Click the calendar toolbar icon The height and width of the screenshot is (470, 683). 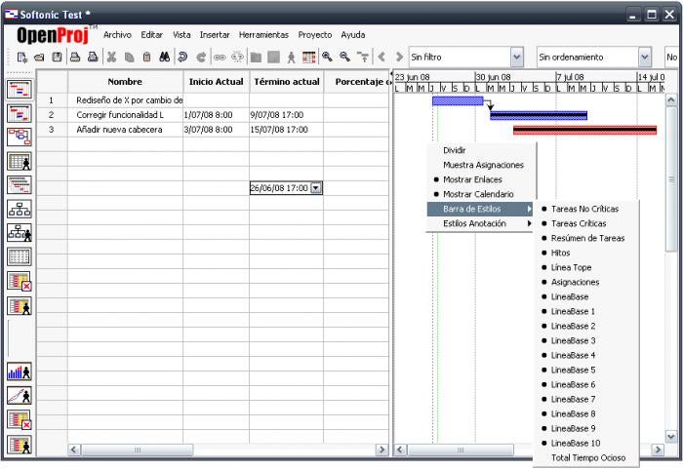click(x=309, y=57)
